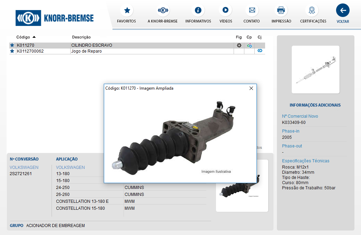The width and height of the screenshot is (361, 235).
Task: Close the Imagem Ampliada popup
Action: (251, 88)
